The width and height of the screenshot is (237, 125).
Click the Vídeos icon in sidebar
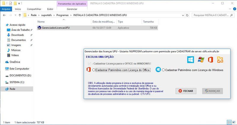pyautogui.click(x=9, y=55)
